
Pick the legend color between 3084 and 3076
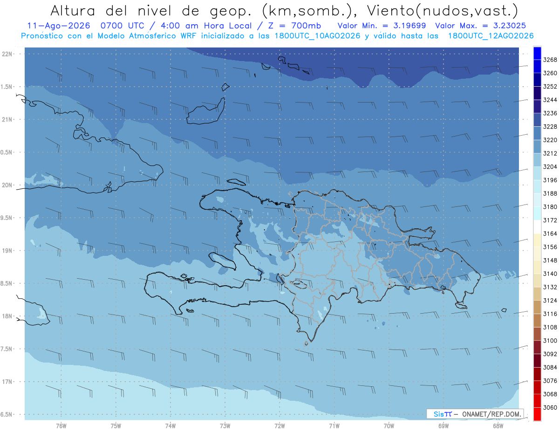[x=537, y=374]
